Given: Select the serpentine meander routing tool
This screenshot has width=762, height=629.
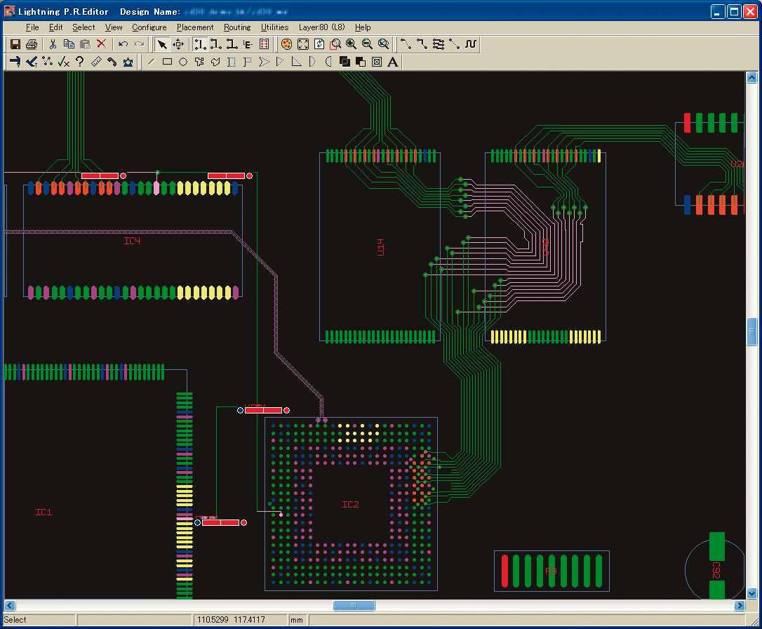Looking at the screenshot, I should click(471, 44).
